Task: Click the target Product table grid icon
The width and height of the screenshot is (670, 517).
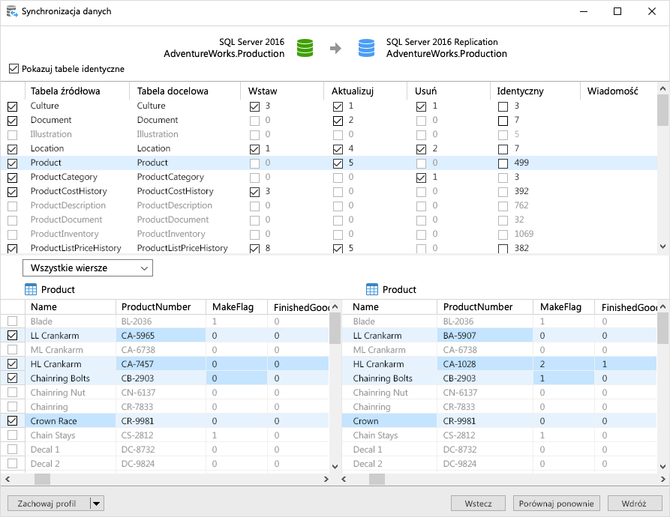Action: click(372, 290)
